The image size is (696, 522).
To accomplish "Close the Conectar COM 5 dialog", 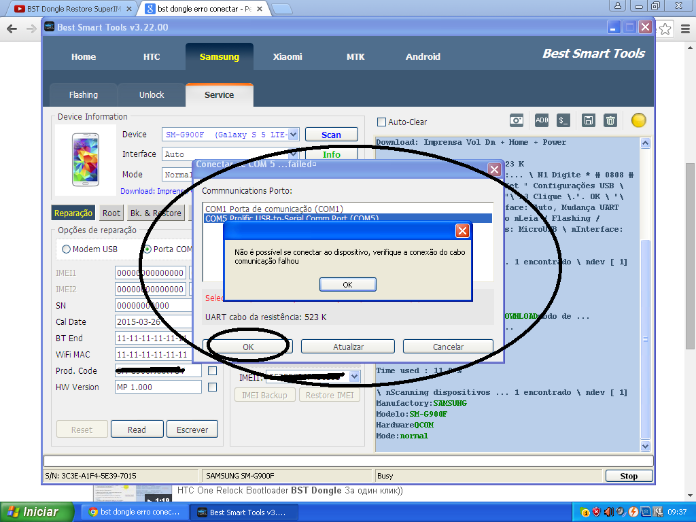I will (x=495, y=169).
